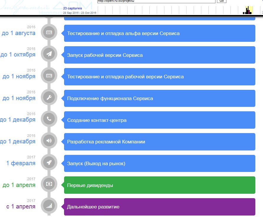The height and width of the screenshot is (217, 263).
Task: Open 'Запуск рабочей версии Сервиса' block
Action: click(x=159, y=55)
